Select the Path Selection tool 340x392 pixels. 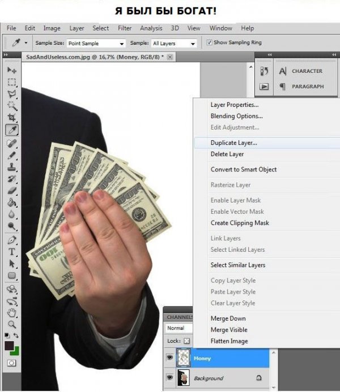[11, 264]
